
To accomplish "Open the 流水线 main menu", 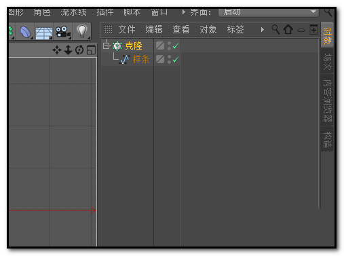I will (x=74, y=12).
